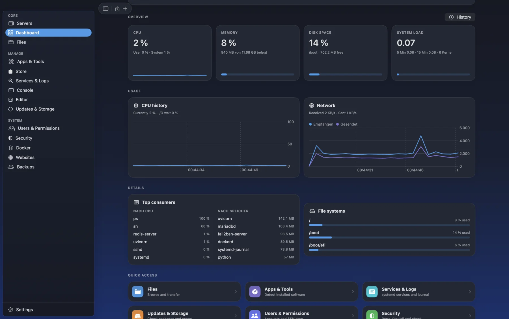
Task: Click the Services & Logs magnifier icon
Action: tap(10, 81)
